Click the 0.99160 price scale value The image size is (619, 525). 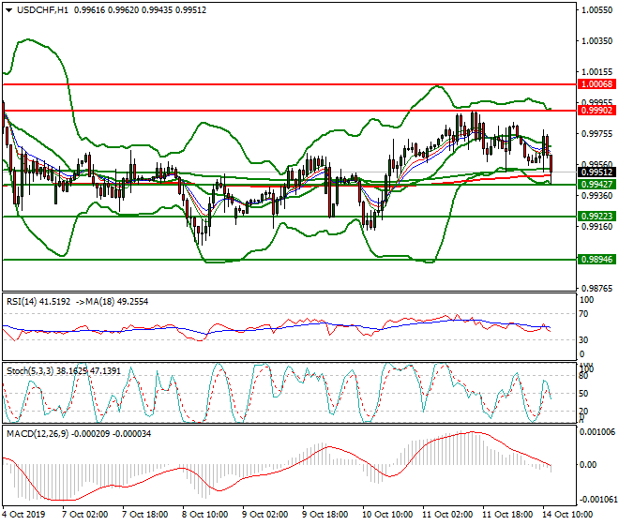pyautogui.click(x=596, y=227)
